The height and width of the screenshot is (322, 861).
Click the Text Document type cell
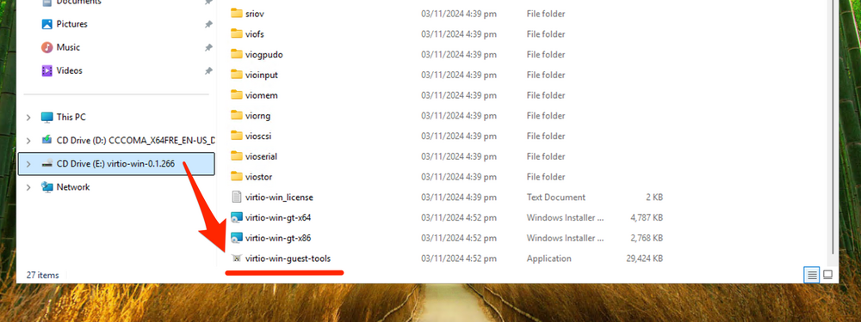coord(556,197)
